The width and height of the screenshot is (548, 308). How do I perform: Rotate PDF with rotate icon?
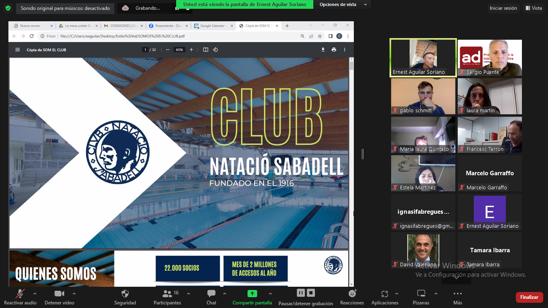[x=215, y=50]
